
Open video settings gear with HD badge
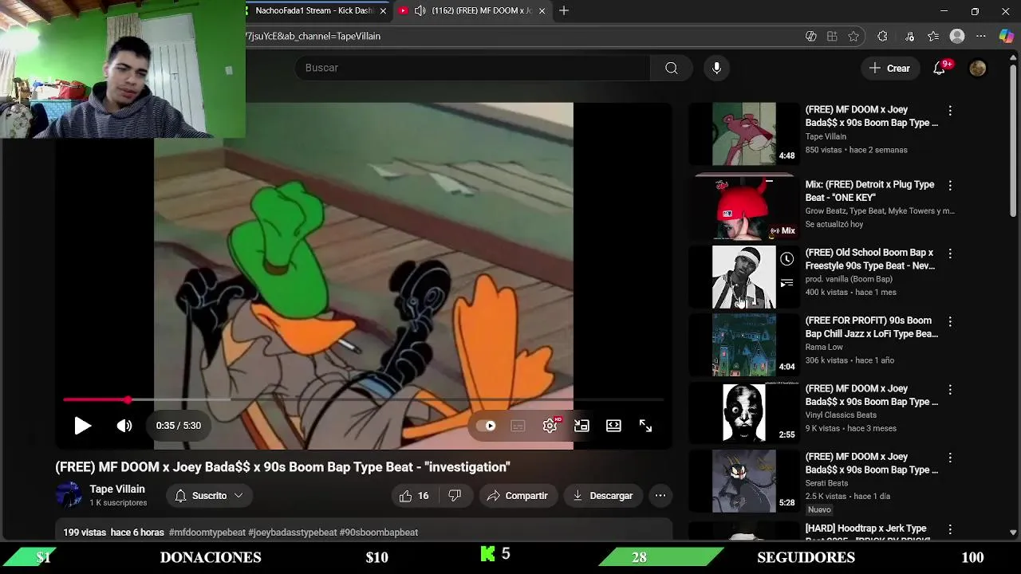pyautogui.click(x=550, y=425)
